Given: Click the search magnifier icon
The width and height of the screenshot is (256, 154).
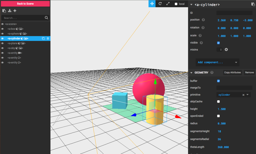Looking at the screenshot, I should click(46, 18).
